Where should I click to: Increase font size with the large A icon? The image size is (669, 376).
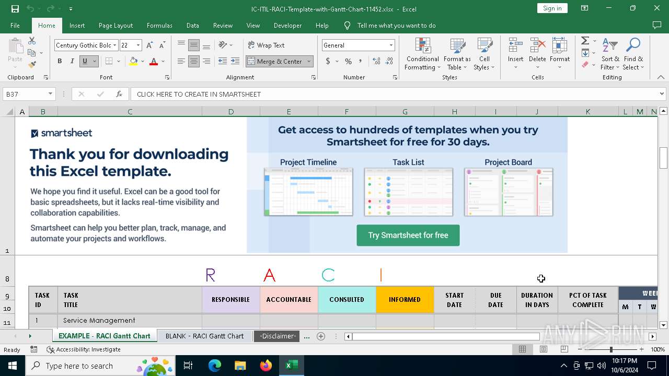150,45
